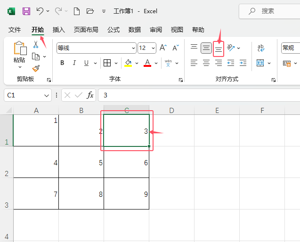Expand merge cells dropdown arrow
This screenshot has width=300, height=242.
tap(269, 63)
